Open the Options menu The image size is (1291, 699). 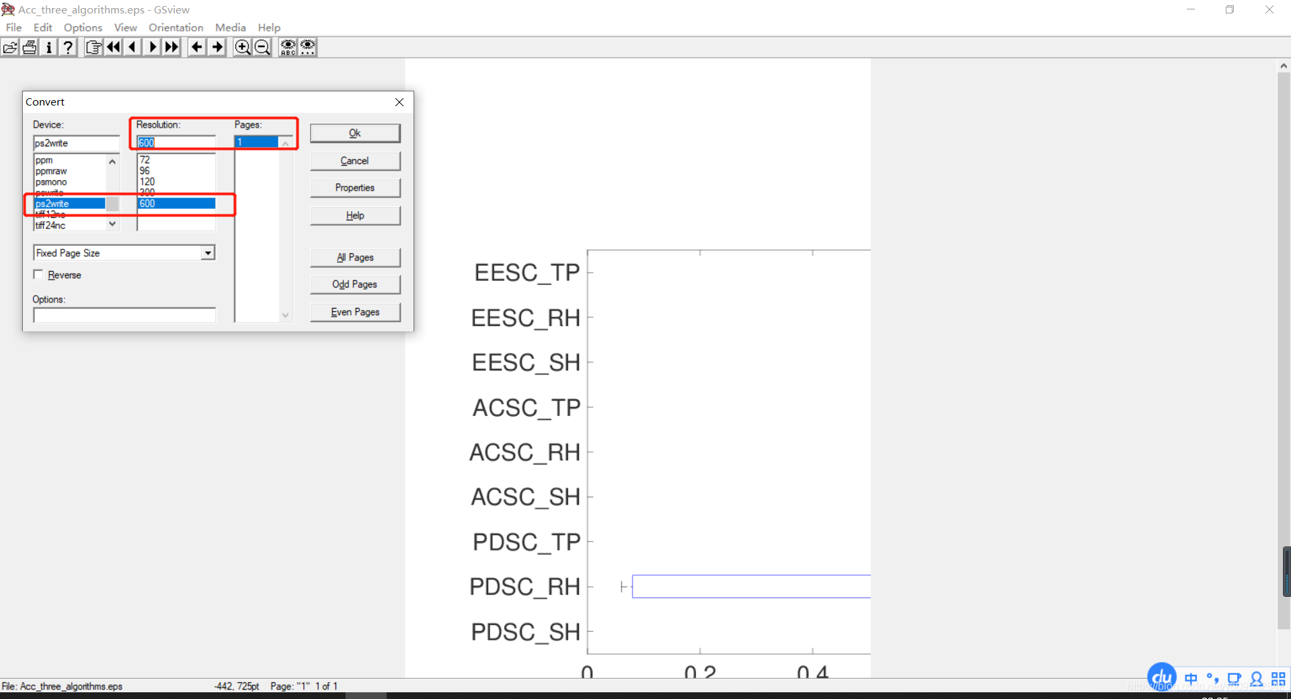point(83,28)
